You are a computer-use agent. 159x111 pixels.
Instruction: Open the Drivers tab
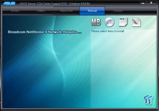click(15, 11)
